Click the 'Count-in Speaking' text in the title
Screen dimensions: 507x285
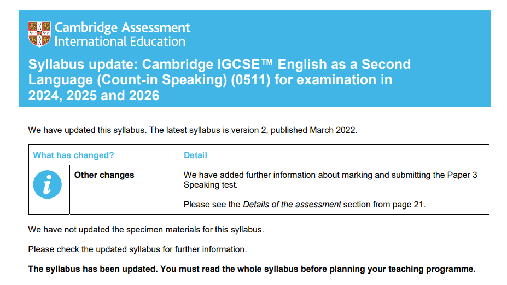coord(162,80)
